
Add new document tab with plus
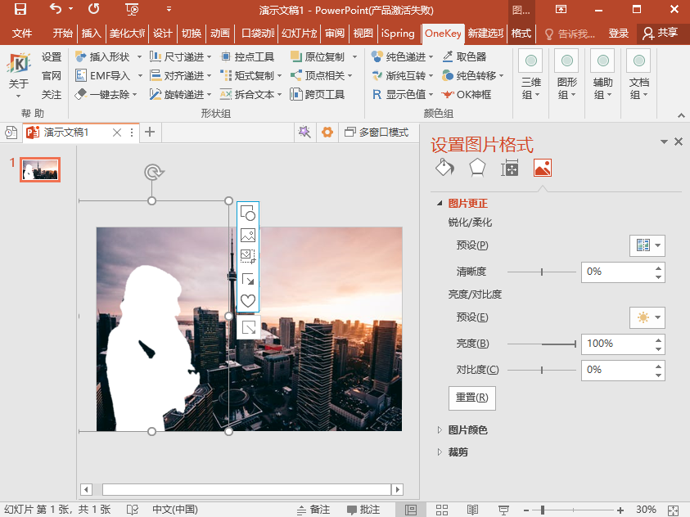coord(150,132)
